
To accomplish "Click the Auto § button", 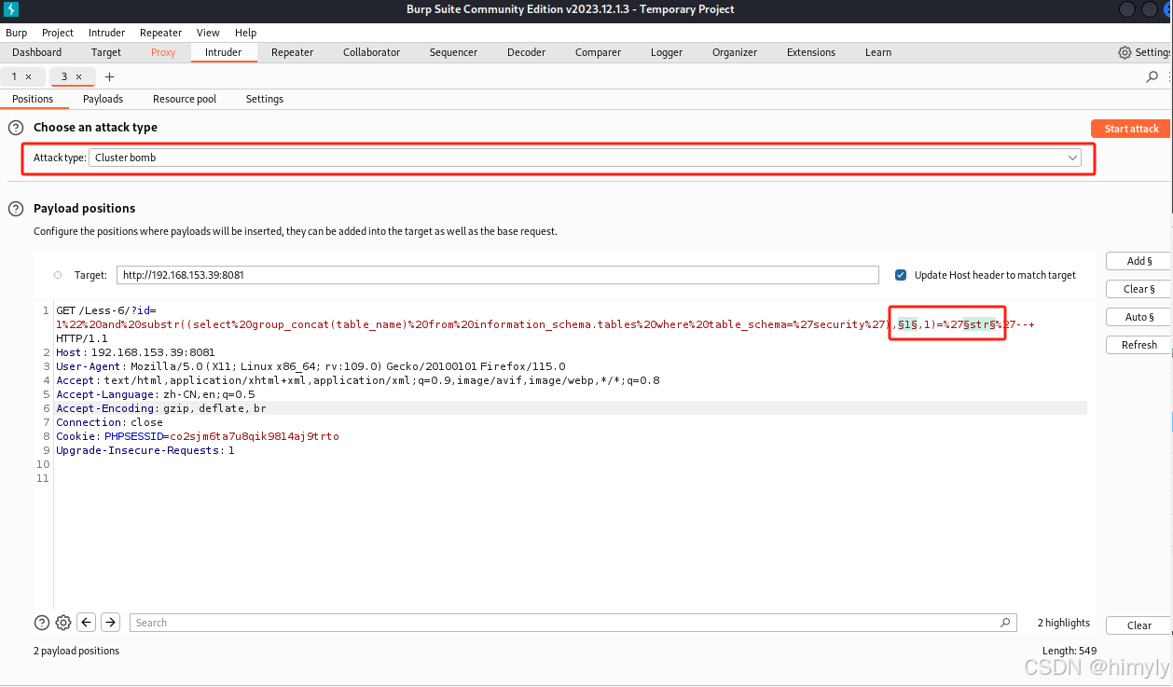I will click(1139, 317).
